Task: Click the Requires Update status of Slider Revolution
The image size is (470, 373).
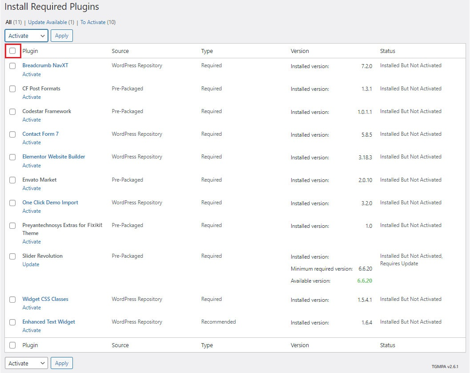Action: click(x=399, y=264)
